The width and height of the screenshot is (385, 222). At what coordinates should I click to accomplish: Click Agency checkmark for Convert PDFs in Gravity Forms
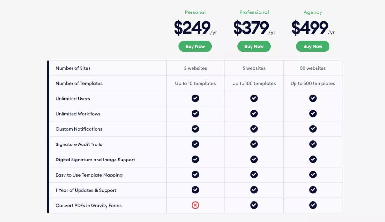tap(313, 205)
